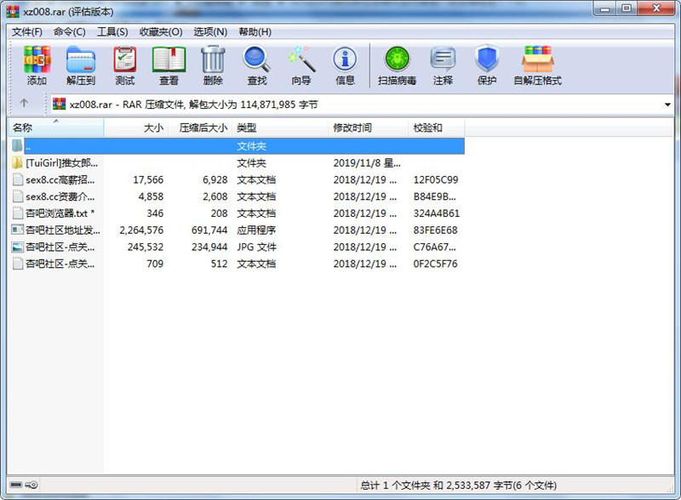681x500 pixels.
Task: Open the 选项(N) menu
Action: [210, 31]
